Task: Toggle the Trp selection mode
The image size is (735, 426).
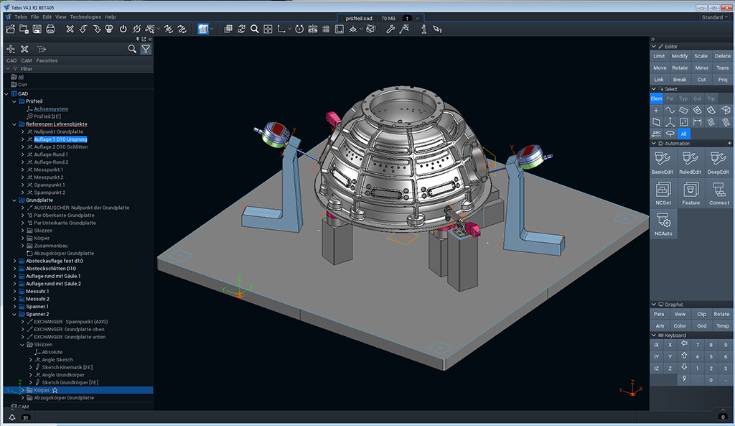Action: coord(711,98)
